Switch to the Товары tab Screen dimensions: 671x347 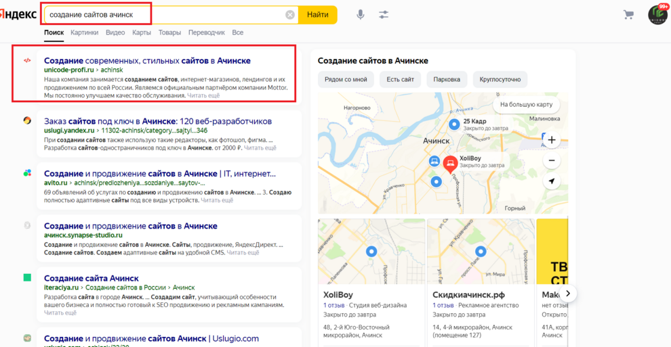[x=169, y=32]
